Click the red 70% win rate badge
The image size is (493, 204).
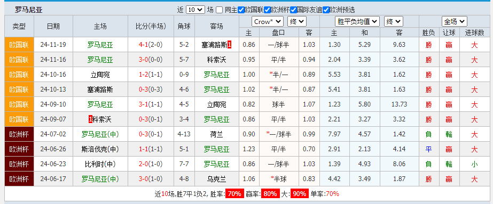tap(234, 194)
